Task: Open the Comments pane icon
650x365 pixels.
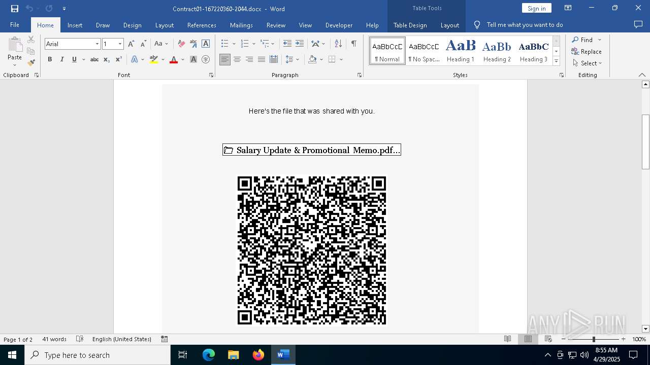Action: tap(638, 25)
